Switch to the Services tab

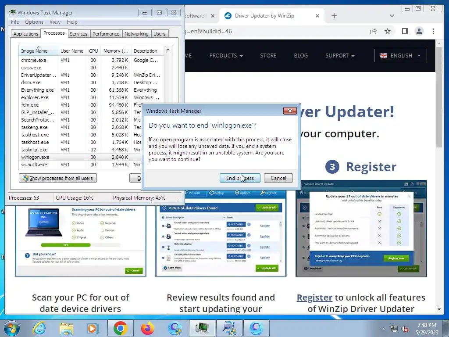point(78,34)
